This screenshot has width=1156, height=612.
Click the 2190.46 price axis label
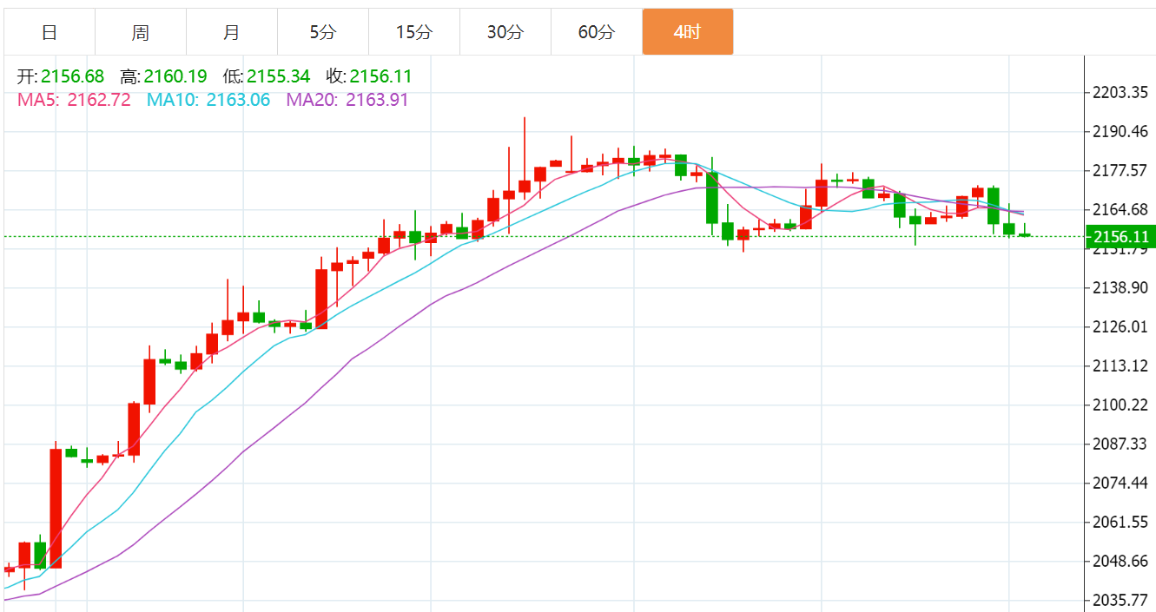pyautogui.click(x=1119, y=132)
